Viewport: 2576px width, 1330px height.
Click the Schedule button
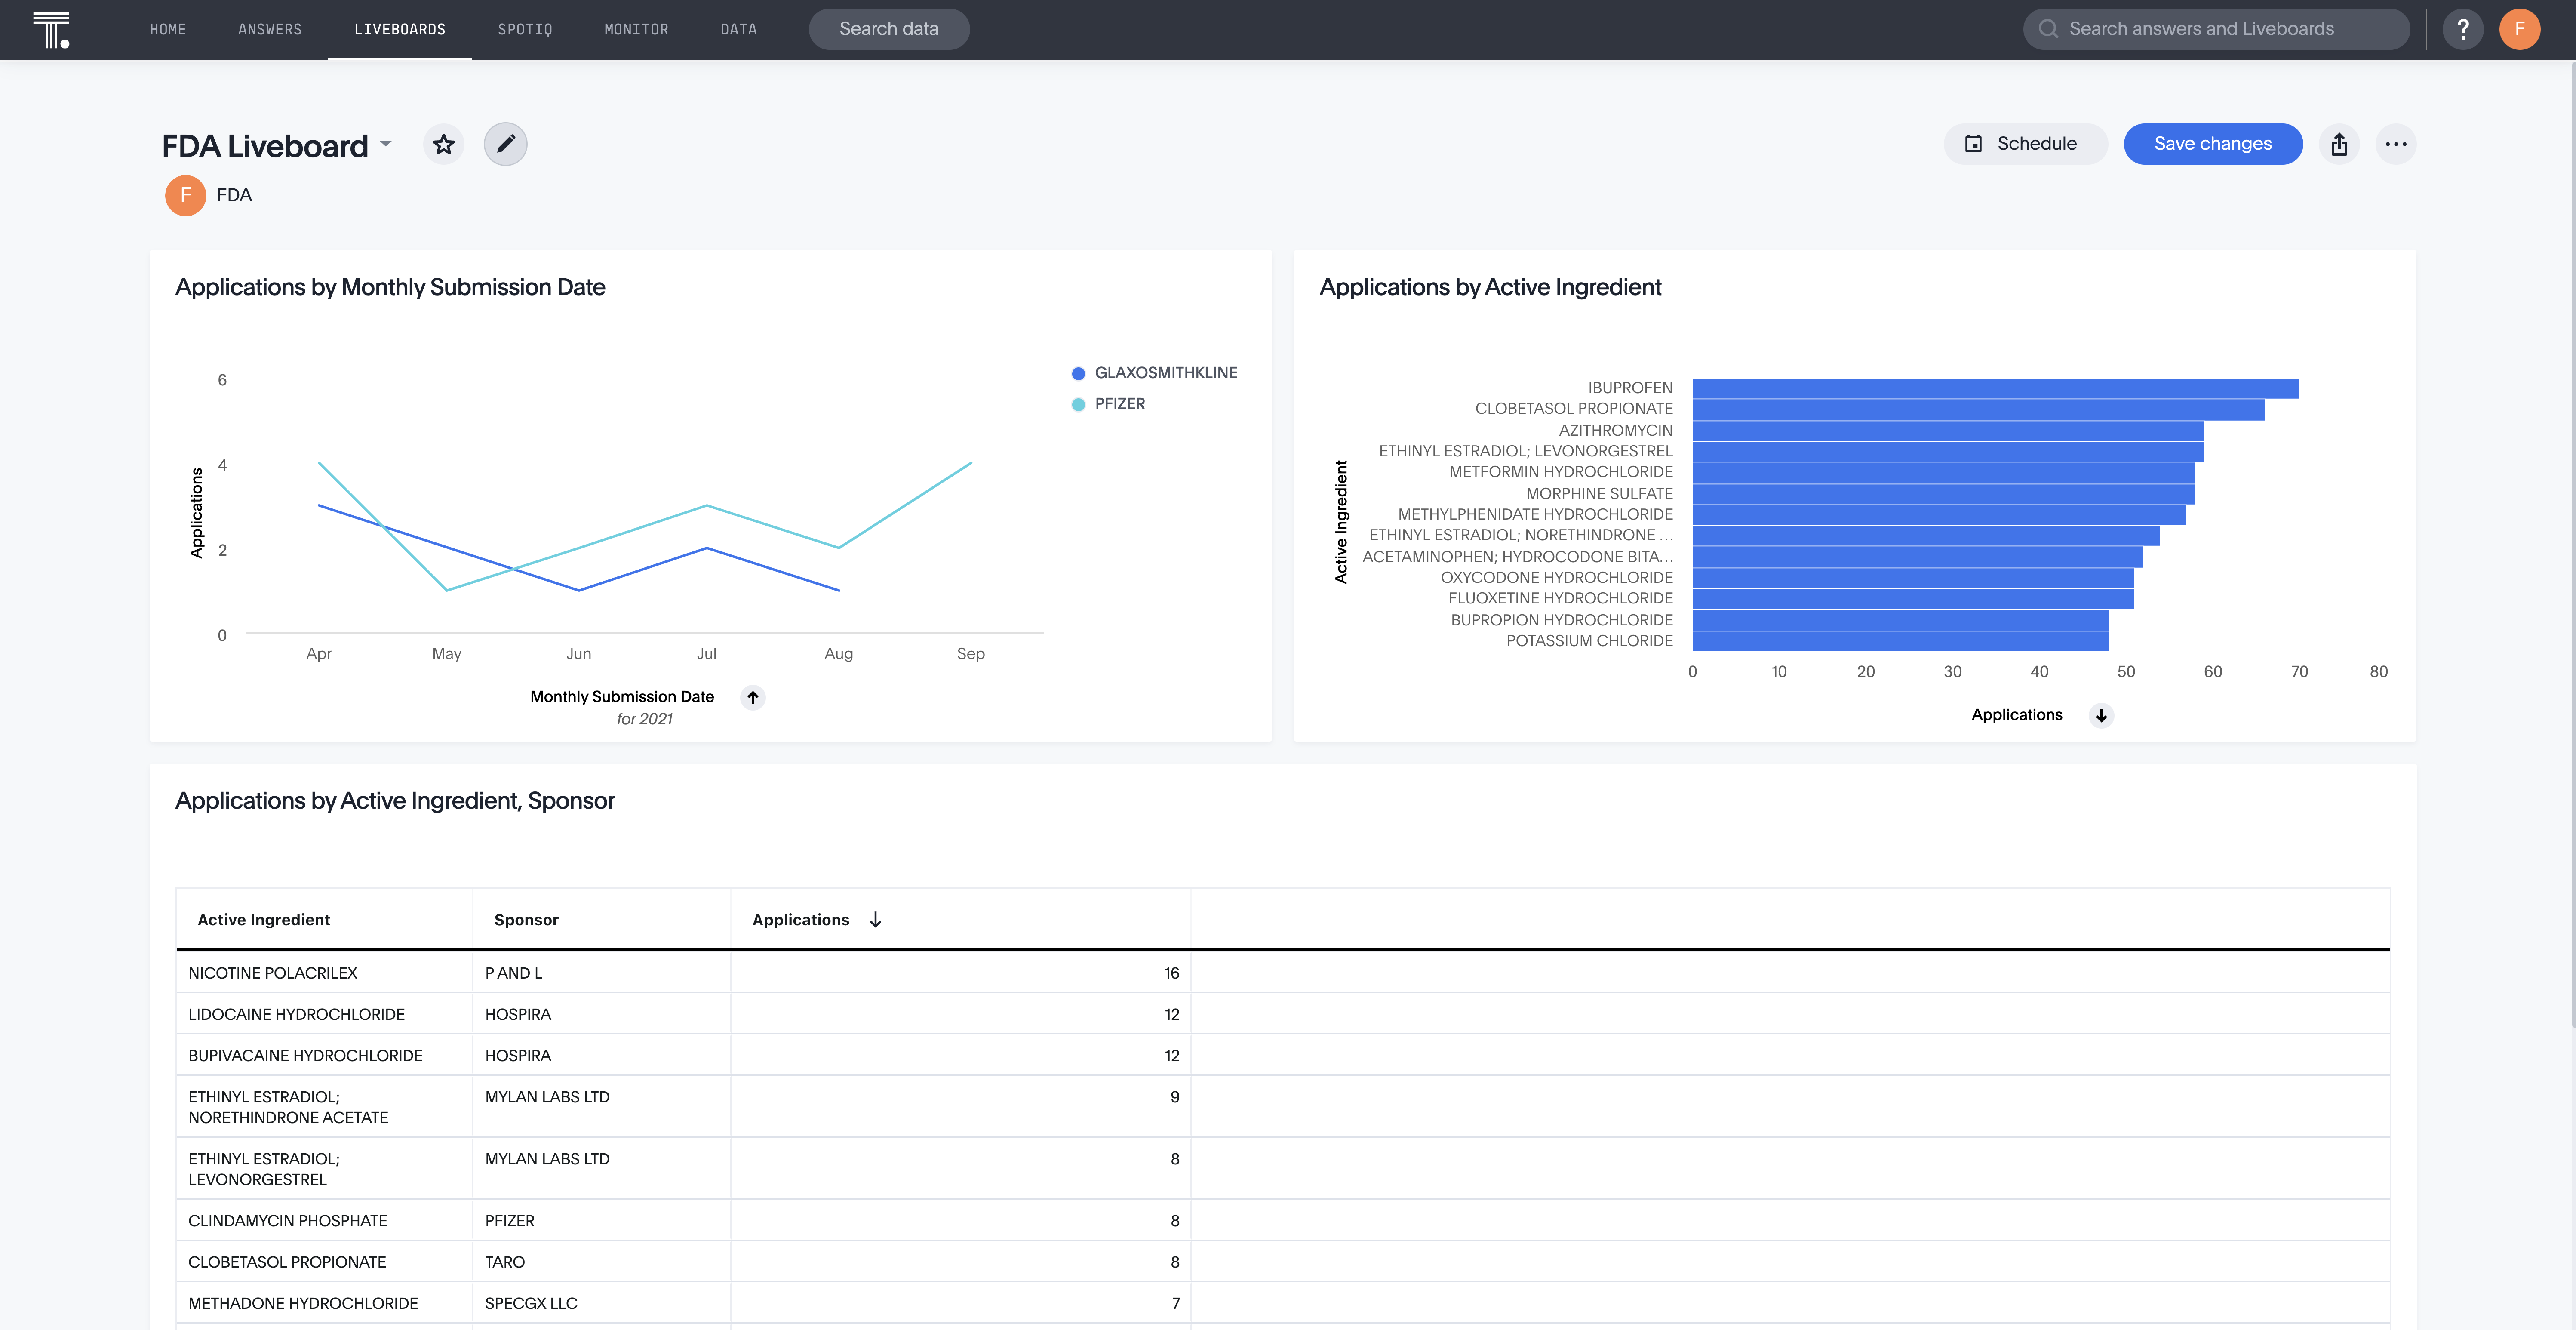point(2025,144)
